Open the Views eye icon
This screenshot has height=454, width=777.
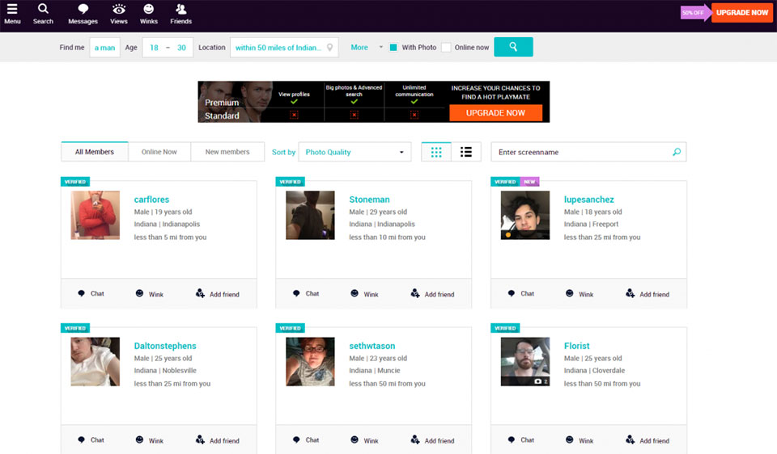[x=119, y=10]
